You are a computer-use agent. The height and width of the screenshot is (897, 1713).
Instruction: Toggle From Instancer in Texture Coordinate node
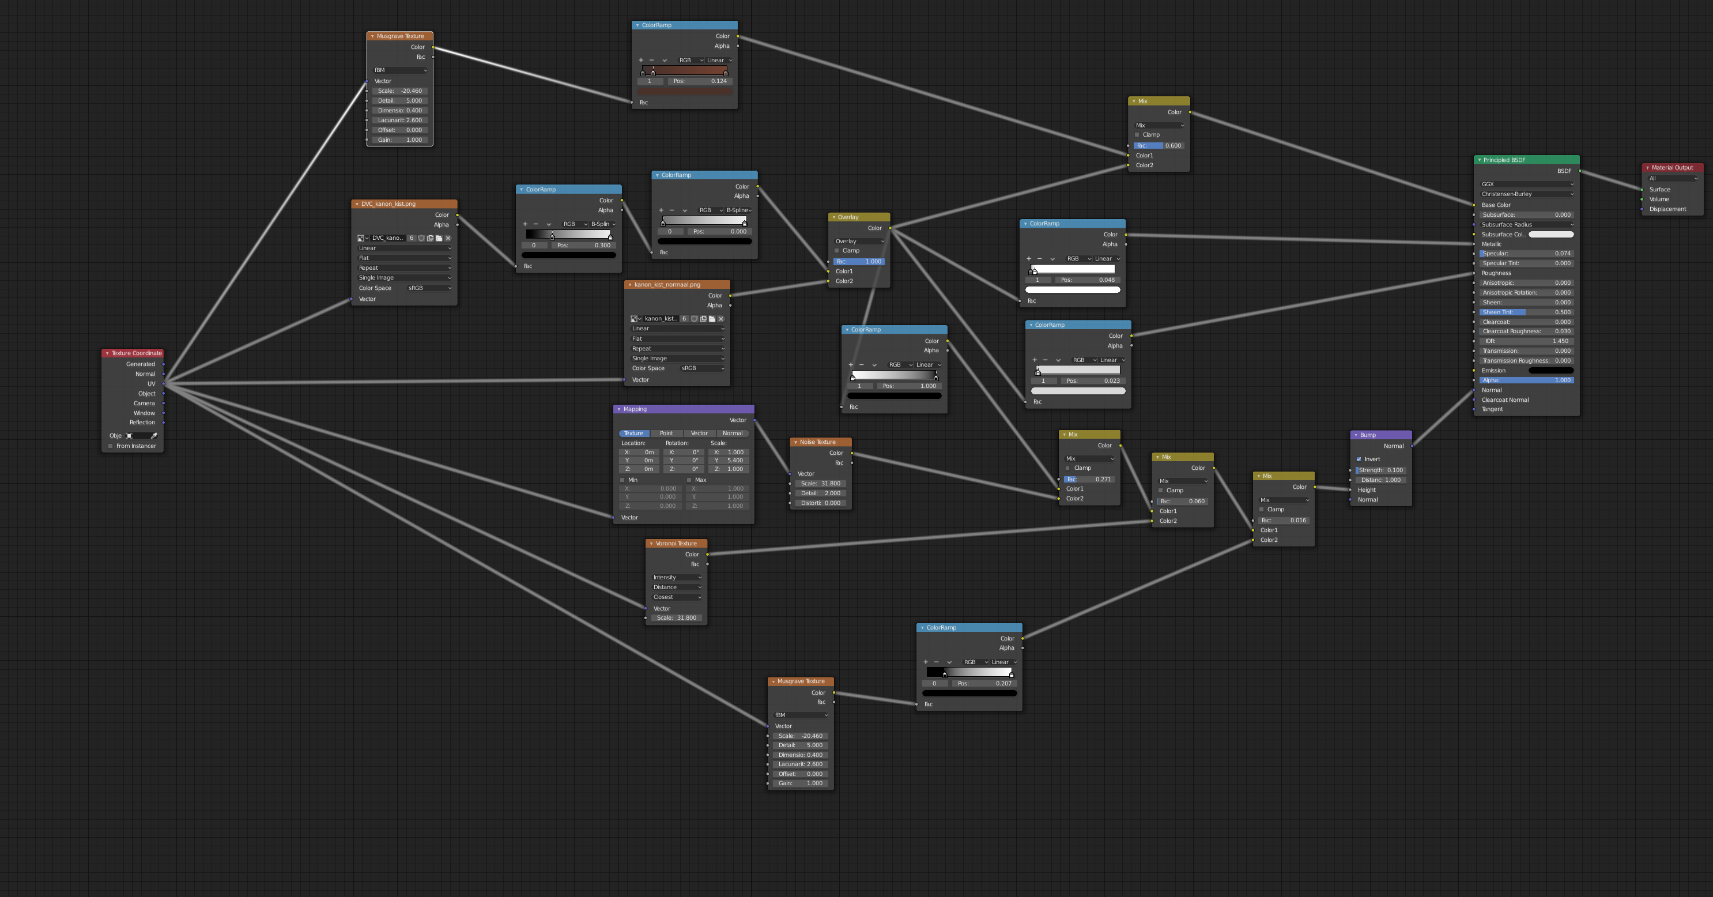coord(111,446)
